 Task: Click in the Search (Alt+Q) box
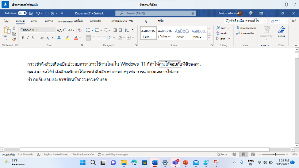pos(155,13)
